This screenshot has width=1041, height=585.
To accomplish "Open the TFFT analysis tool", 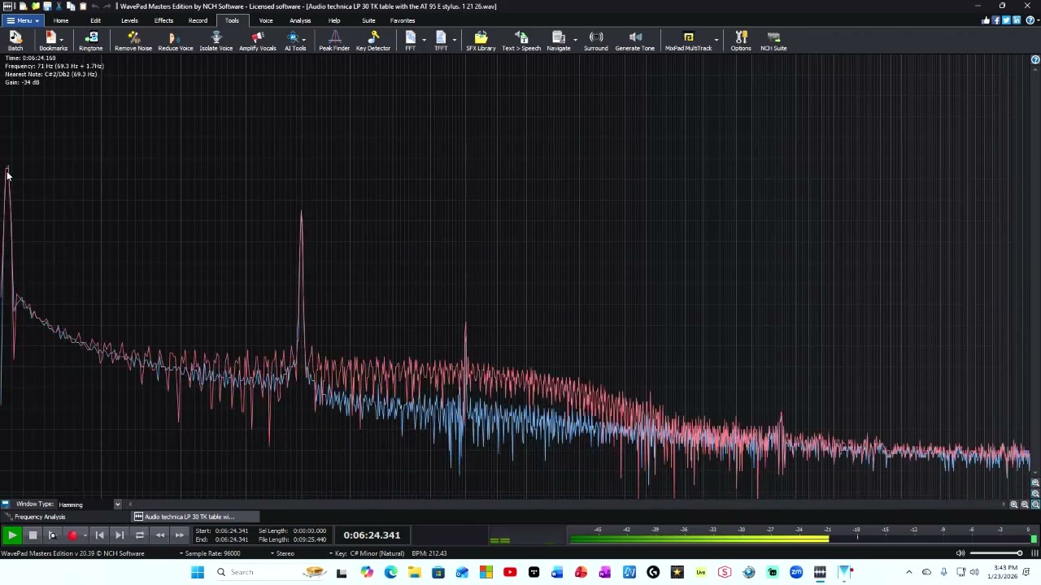I will point(441,41).
